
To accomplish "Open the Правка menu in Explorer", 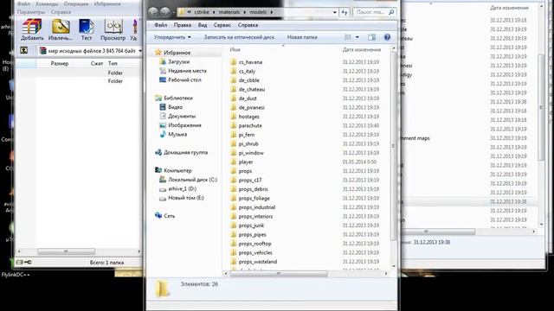I will click(183, 25).
